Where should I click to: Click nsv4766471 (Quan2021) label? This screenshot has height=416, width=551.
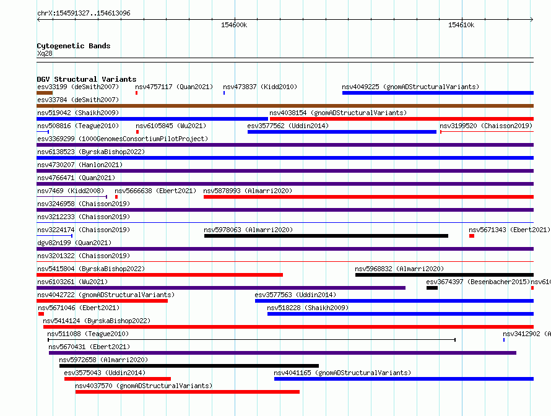click(76, 178)
